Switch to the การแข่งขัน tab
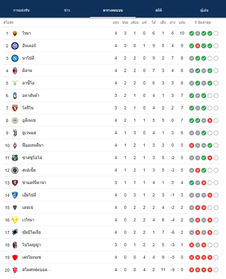226x279 pixels. coord(22,10)
